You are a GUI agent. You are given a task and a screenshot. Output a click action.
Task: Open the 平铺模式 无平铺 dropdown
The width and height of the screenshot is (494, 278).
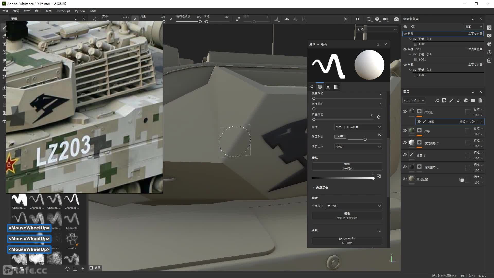tap(354, 206)
